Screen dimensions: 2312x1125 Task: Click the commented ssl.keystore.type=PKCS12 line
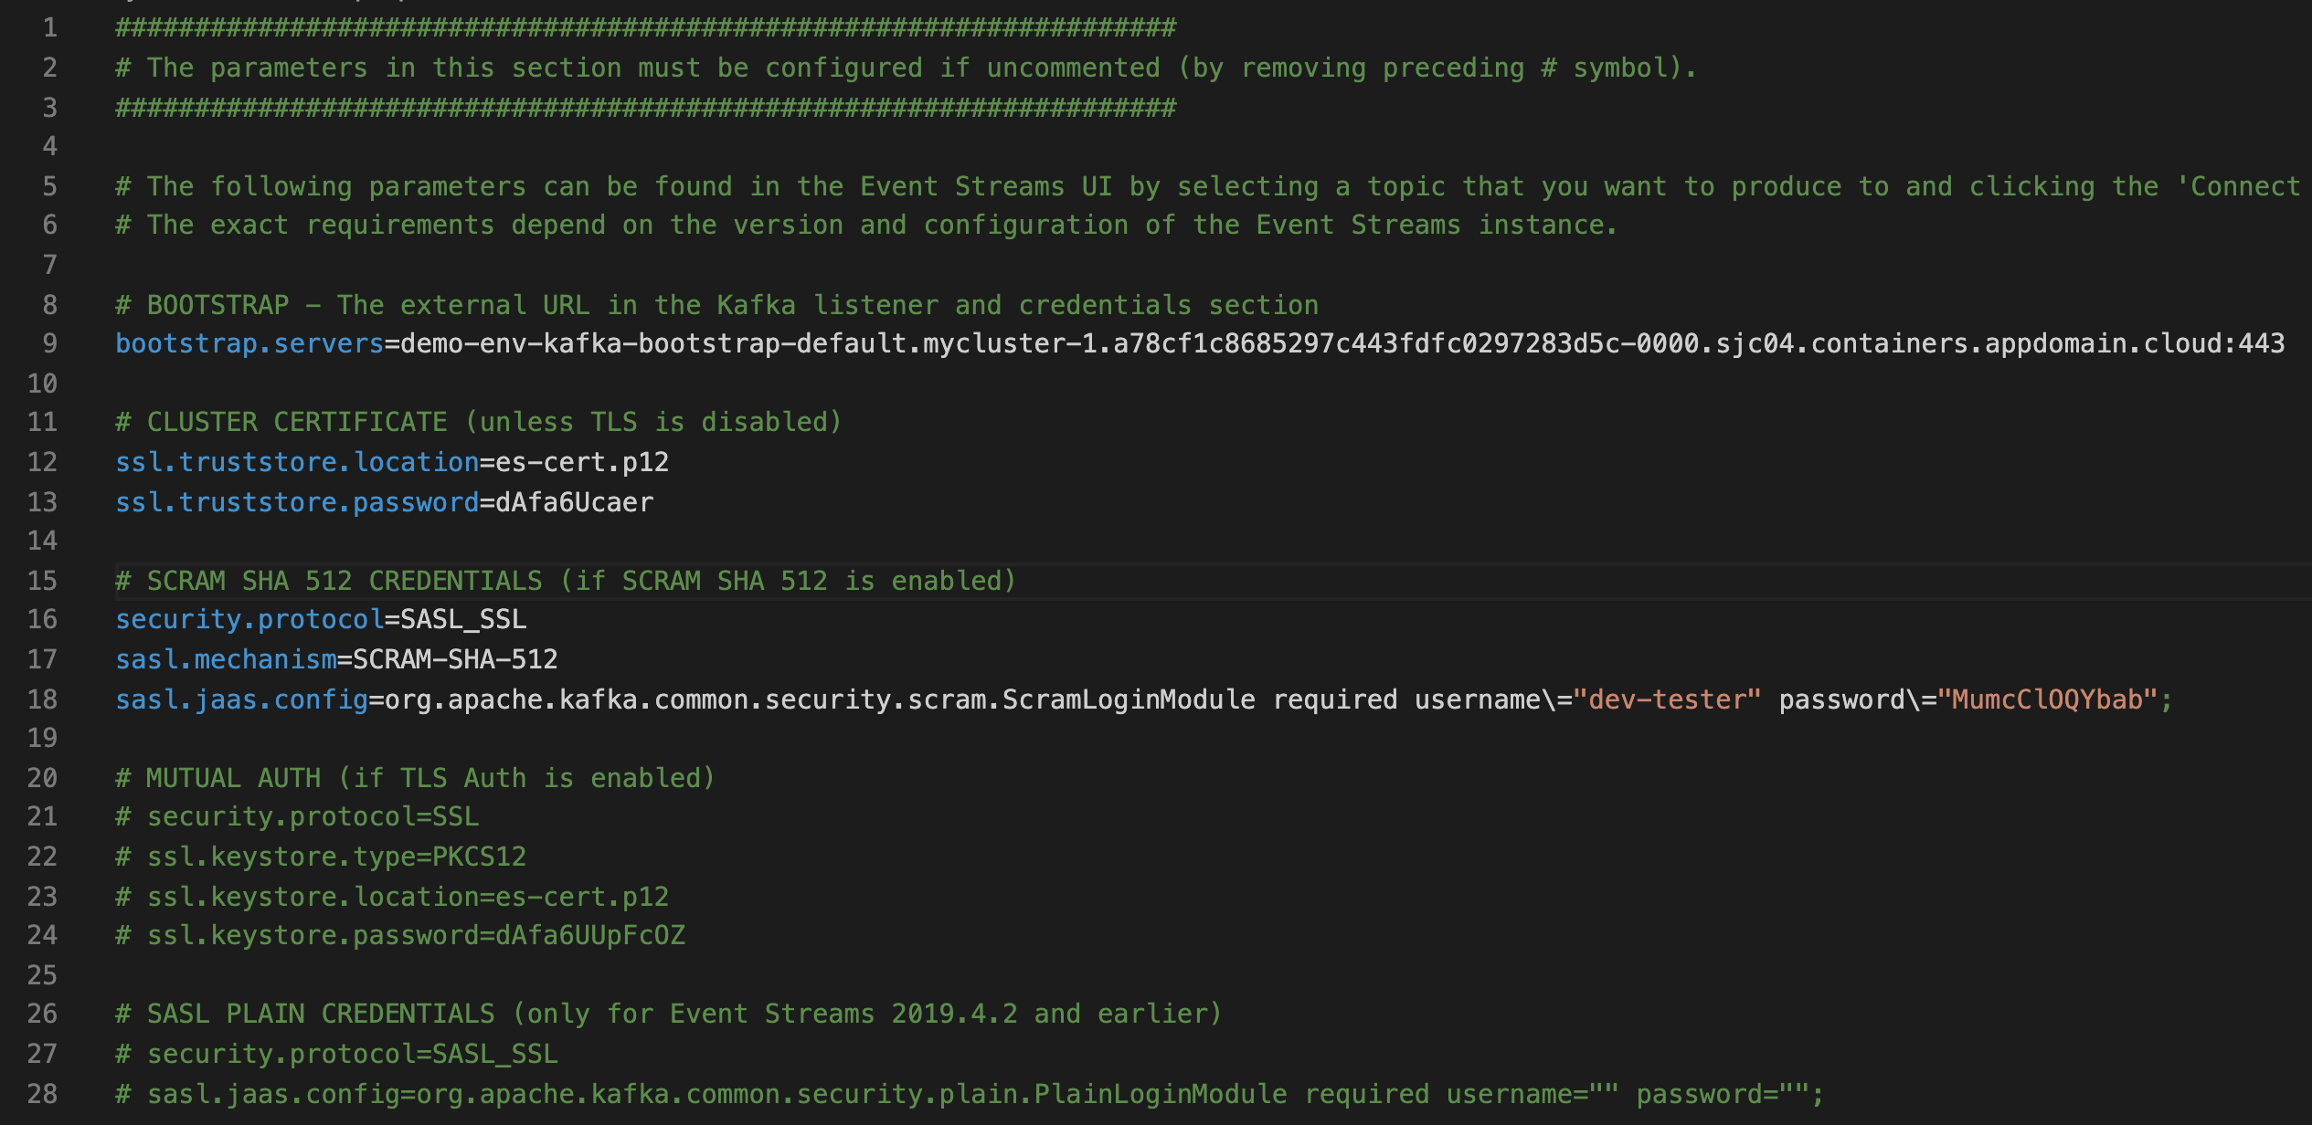pos(321,857)
